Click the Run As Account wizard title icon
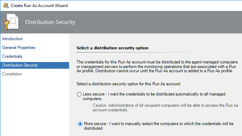 tap(6, 6)
